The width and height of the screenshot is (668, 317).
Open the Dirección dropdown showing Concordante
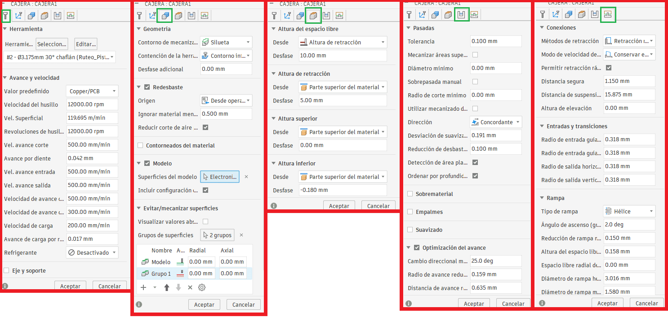[496, 122]
